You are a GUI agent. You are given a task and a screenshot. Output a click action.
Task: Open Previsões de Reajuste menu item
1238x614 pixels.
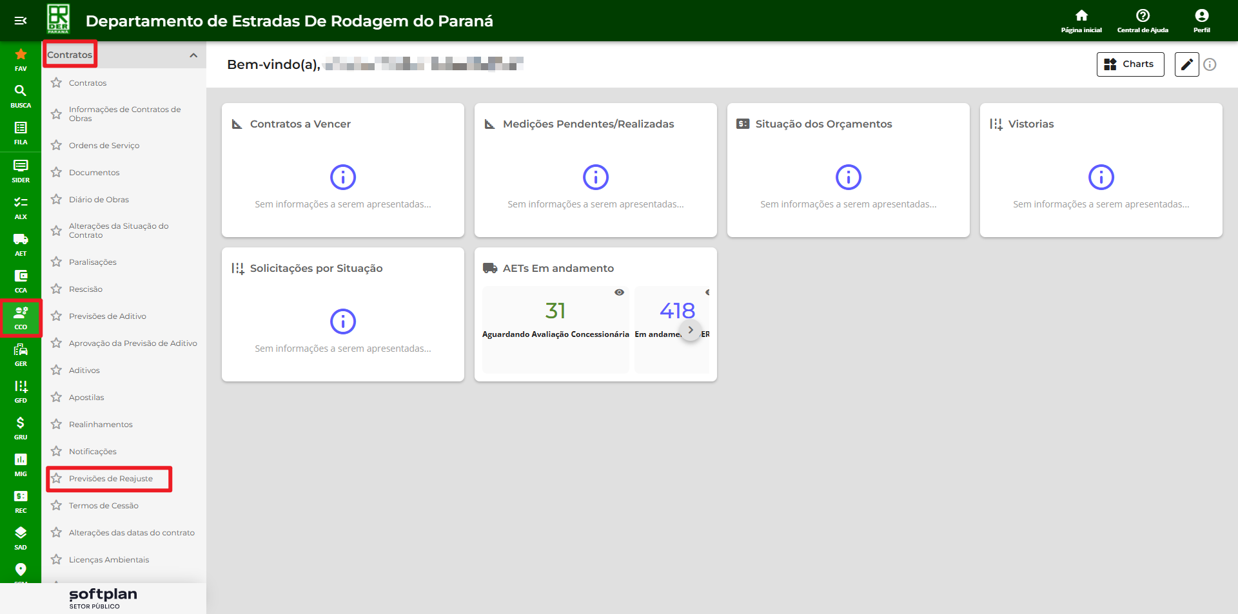pyautogui.click(x=111, y=479)
